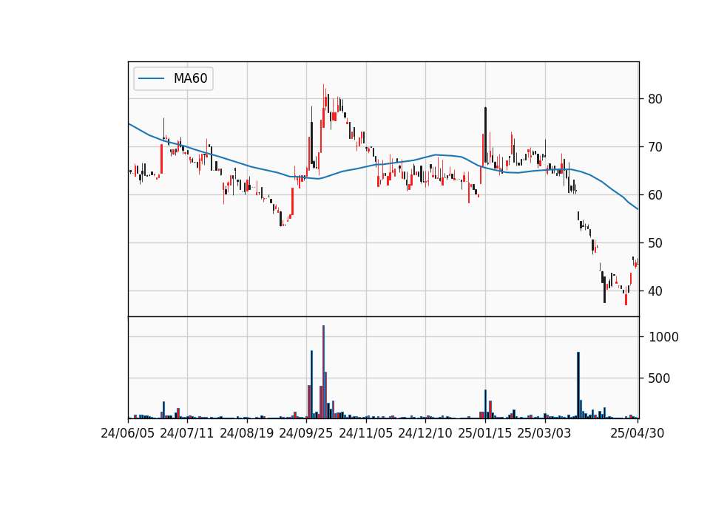The height and width of the screenshot is (510, 710).
Task: Click the 50 price axis label
Action: tap(655, 243)
